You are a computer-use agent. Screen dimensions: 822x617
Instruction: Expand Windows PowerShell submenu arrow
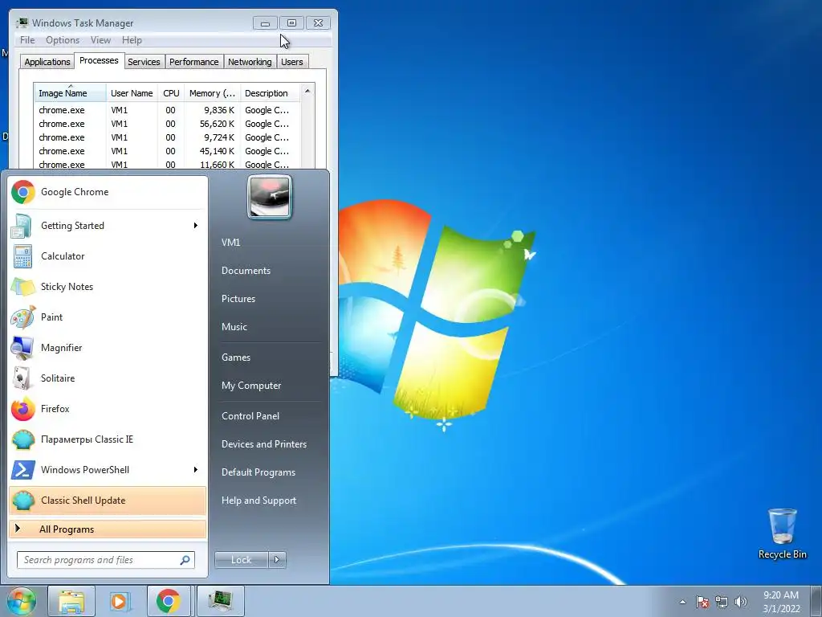(196, 469)
